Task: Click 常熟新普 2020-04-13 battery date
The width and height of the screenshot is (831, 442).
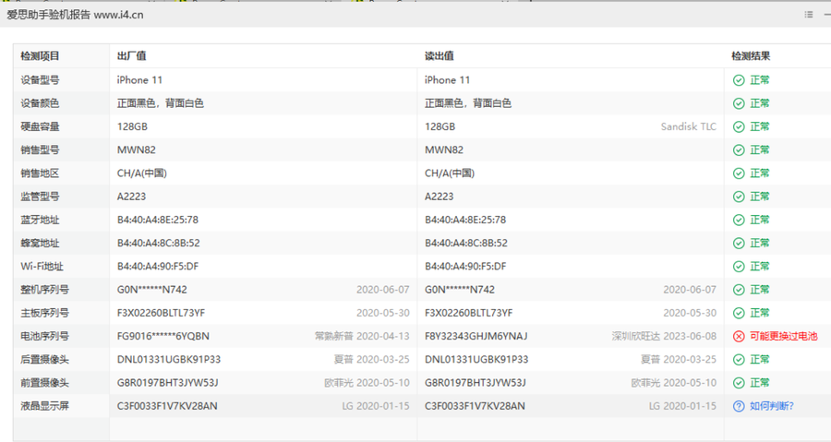Action: pos(362,337)
